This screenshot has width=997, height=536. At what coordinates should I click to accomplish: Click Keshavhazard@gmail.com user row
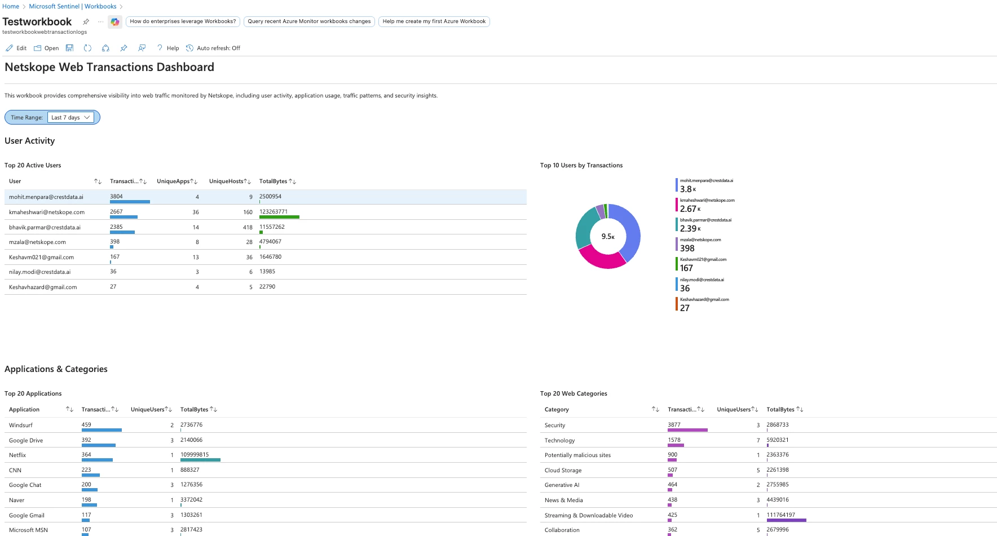tap(266, 287)
